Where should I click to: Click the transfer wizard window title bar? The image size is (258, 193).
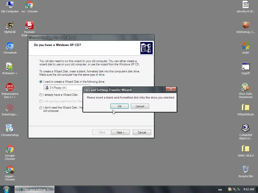click(91, 38)
